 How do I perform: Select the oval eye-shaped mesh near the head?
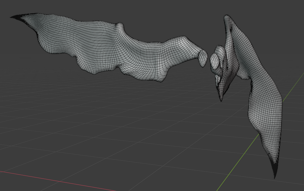point(214,62)
